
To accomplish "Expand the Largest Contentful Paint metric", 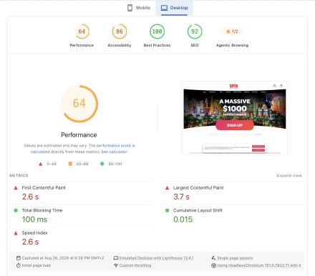I will [233, 192].
